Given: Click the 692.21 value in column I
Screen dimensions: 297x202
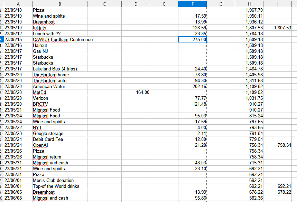Looking at the screenshot, I should (278, 186).
